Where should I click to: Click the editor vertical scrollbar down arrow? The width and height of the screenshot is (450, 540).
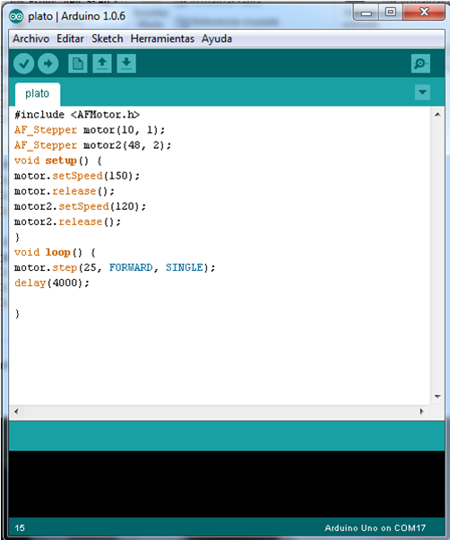pyautogui.click(x=437, y=396)
